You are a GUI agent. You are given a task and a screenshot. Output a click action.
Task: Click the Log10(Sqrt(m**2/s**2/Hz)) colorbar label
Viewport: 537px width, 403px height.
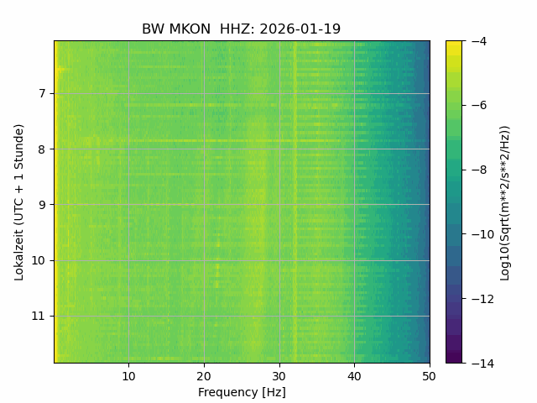(505, 203)
